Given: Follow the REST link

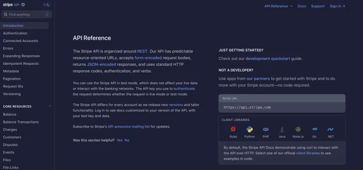Looking at the screenshot, I should (x=142, y=51).
